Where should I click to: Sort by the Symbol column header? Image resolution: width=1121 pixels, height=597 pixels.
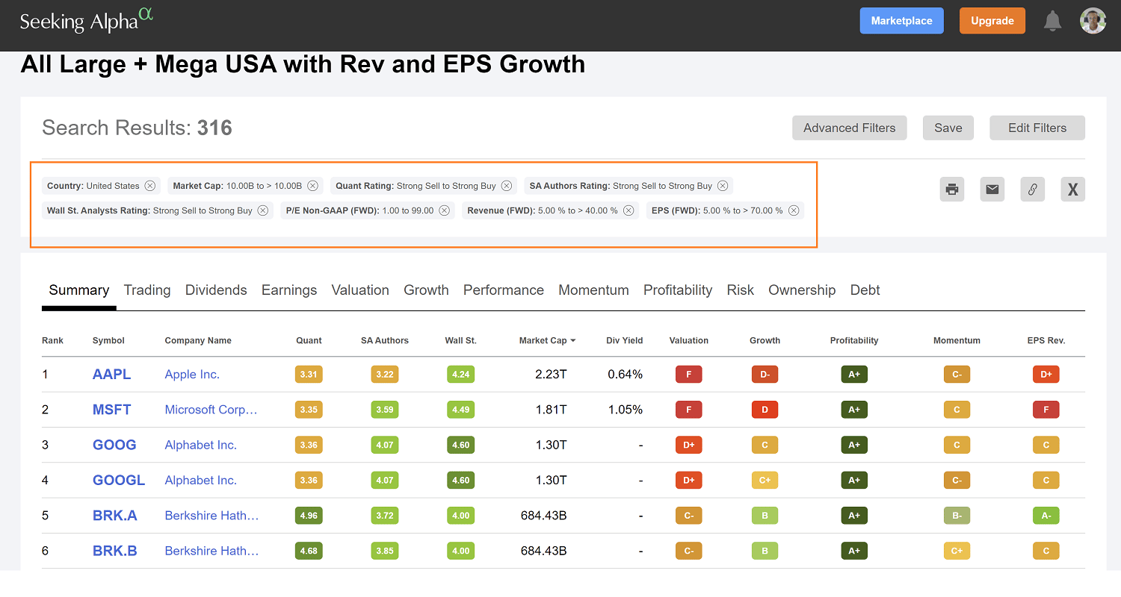pos(108,340)
